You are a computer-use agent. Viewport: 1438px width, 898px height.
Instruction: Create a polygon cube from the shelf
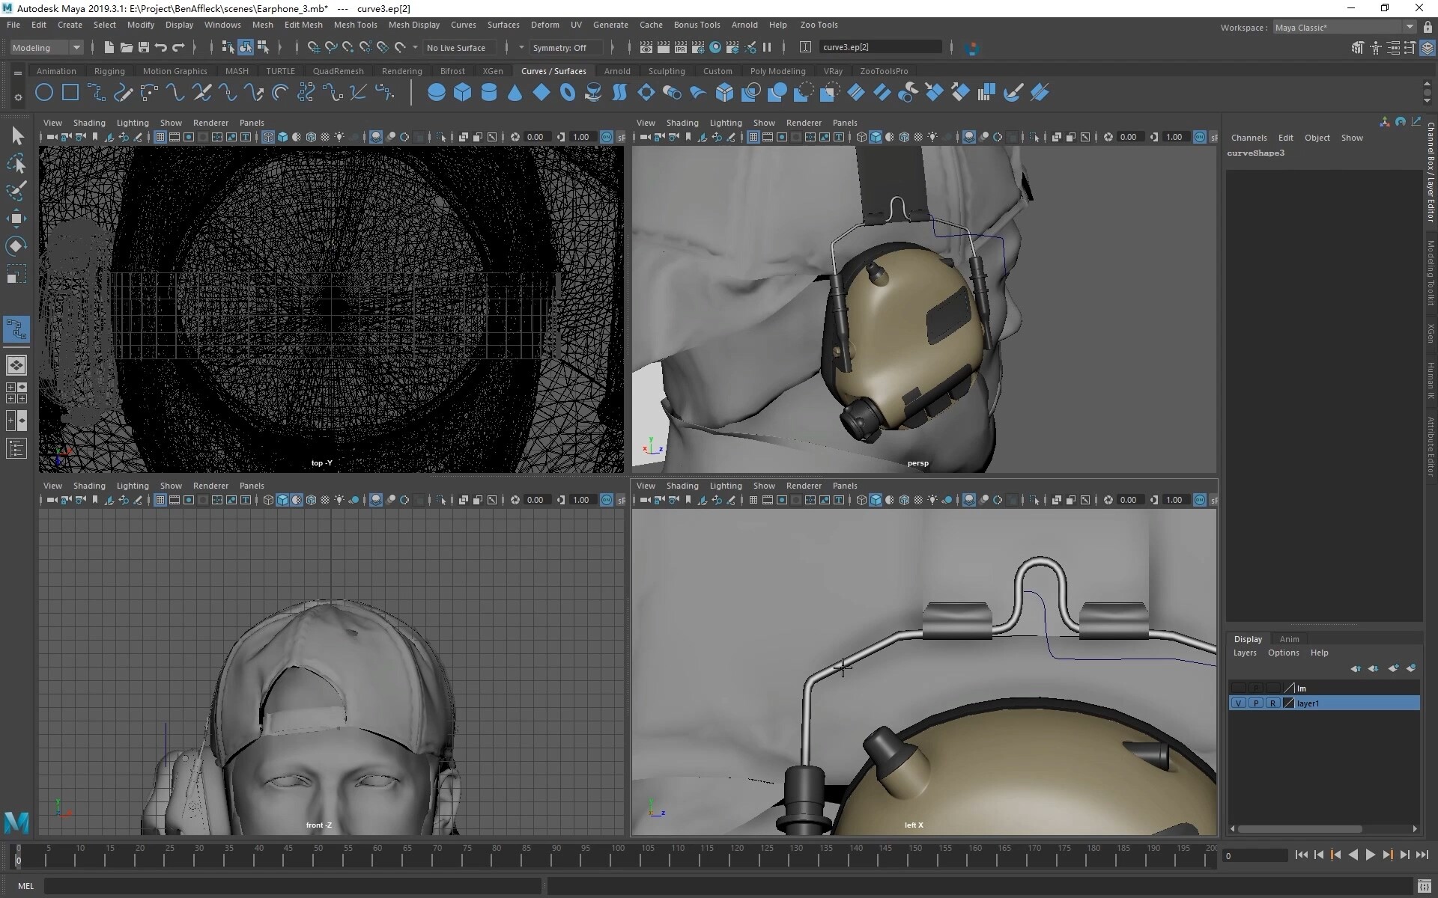[462, 92]
